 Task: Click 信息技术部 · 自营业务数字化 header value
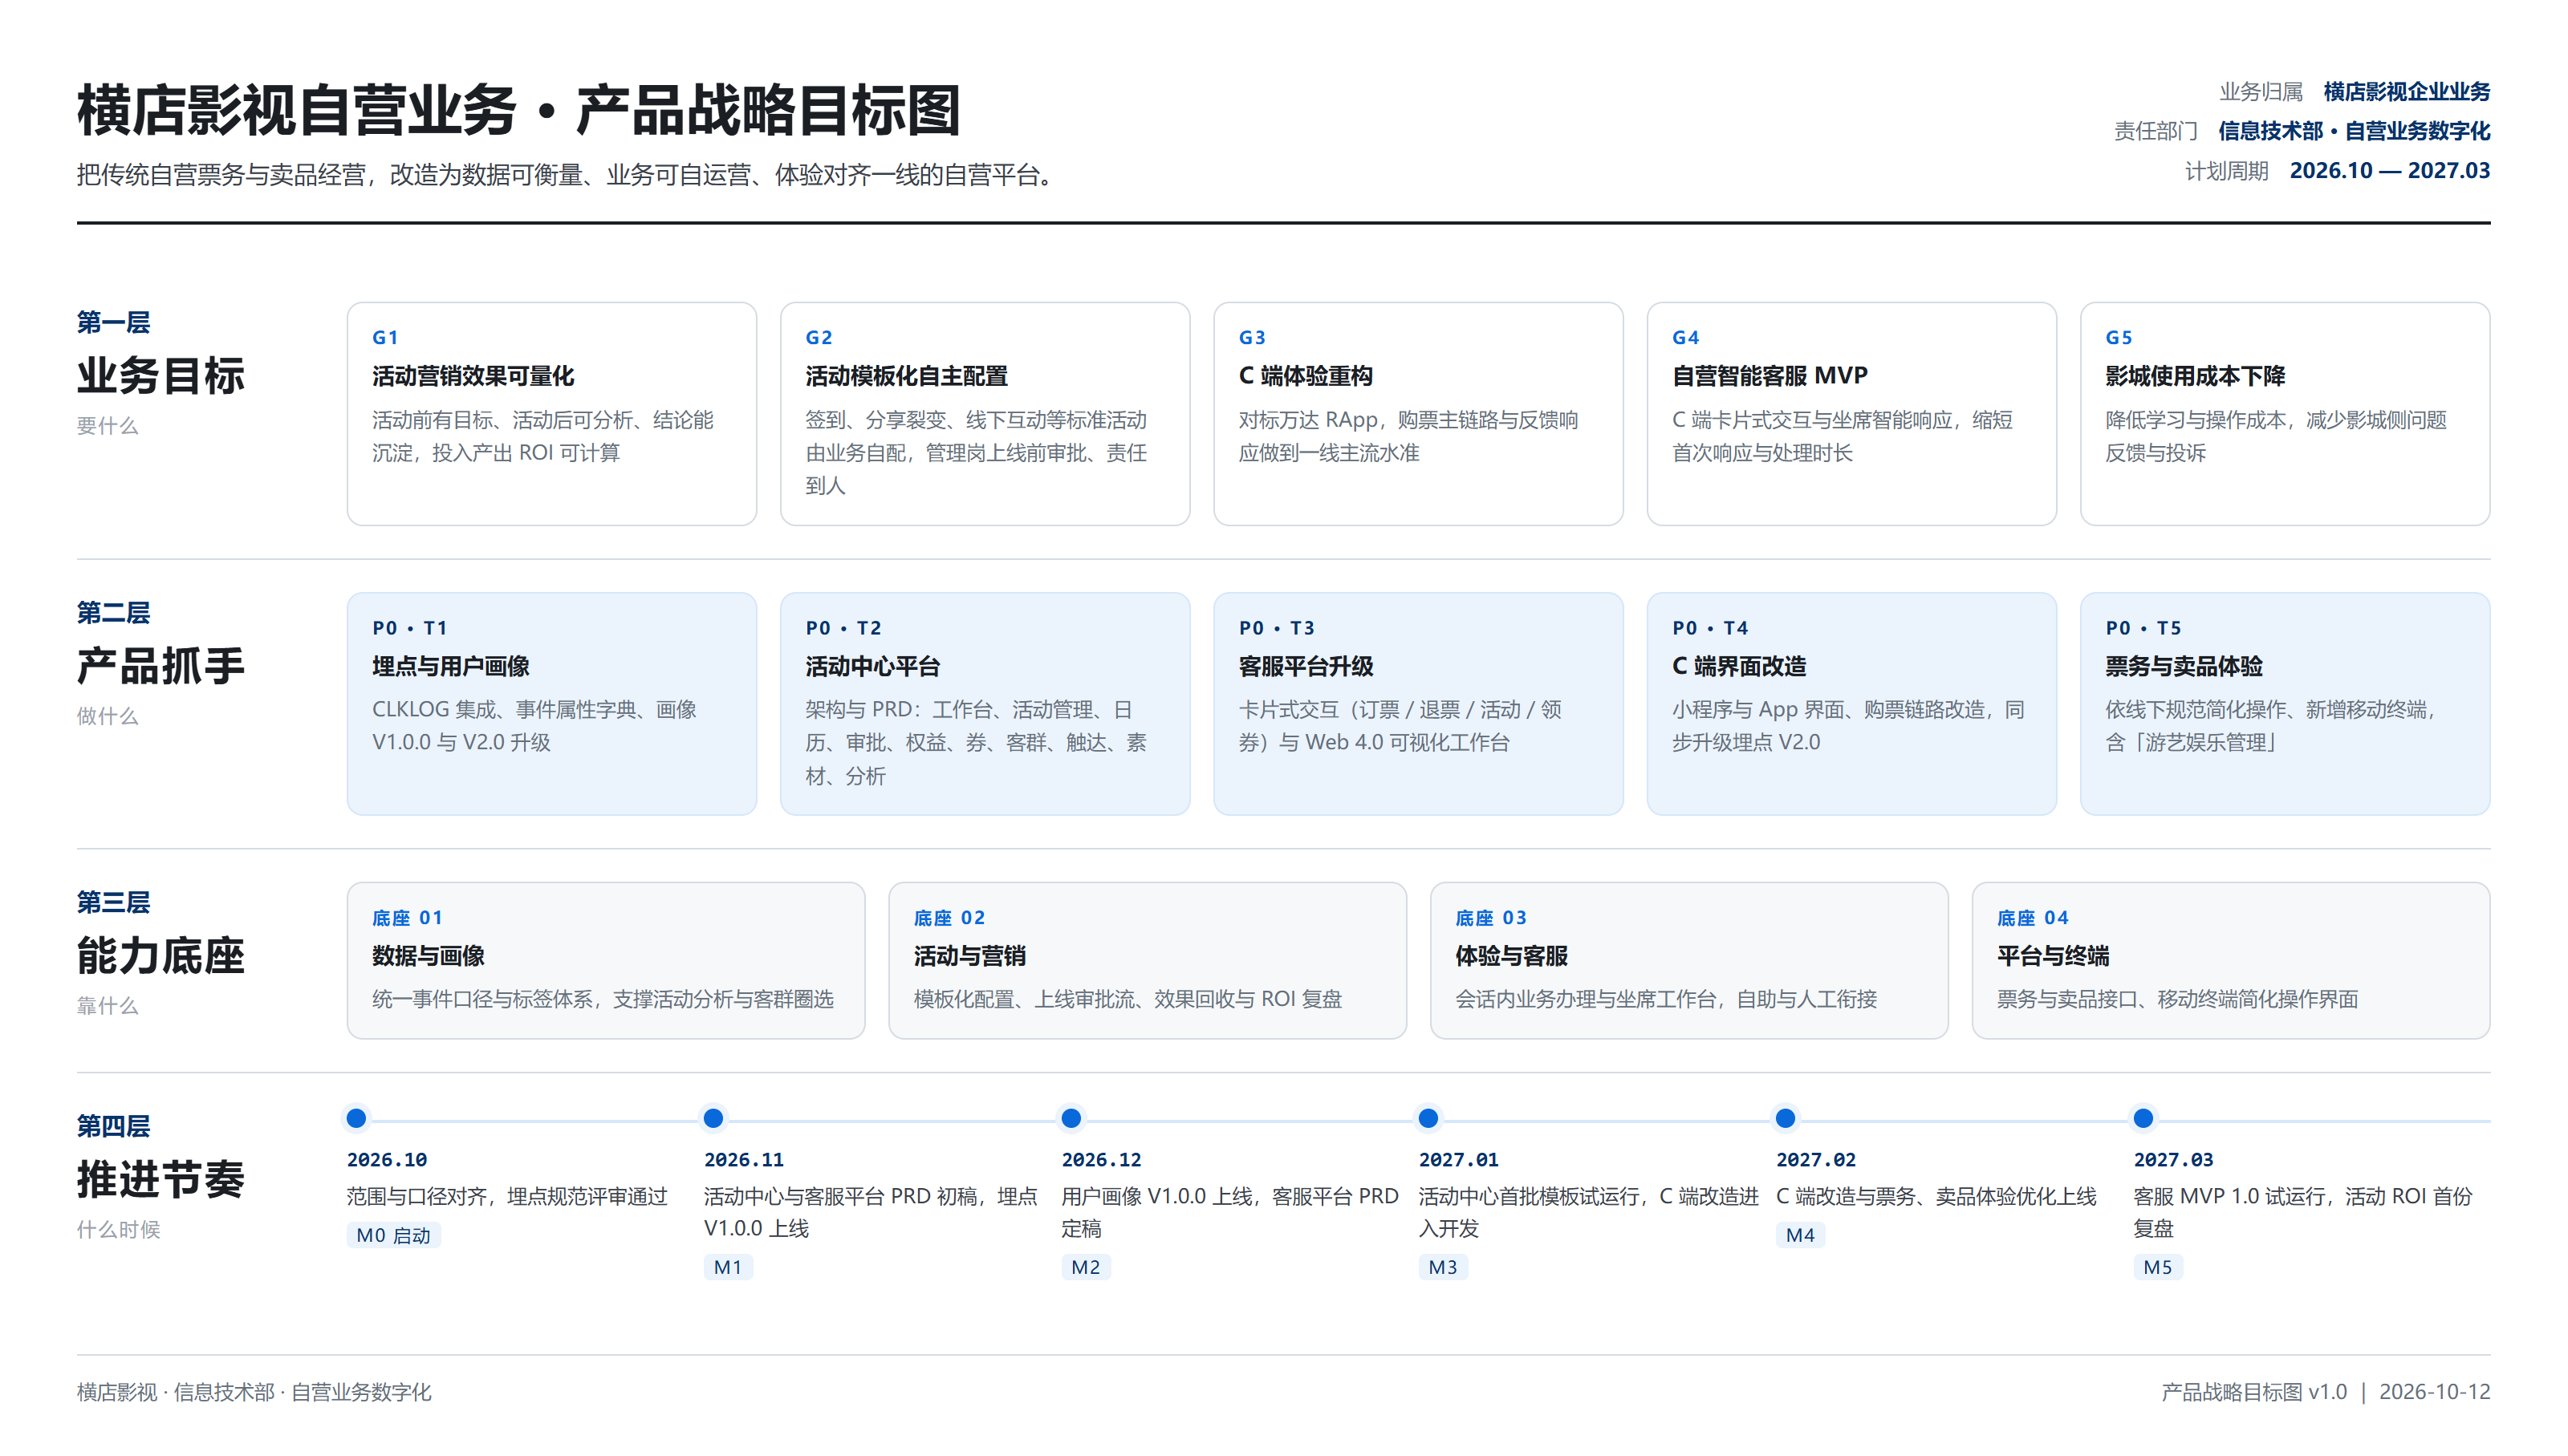click(x=2354, y=131)
